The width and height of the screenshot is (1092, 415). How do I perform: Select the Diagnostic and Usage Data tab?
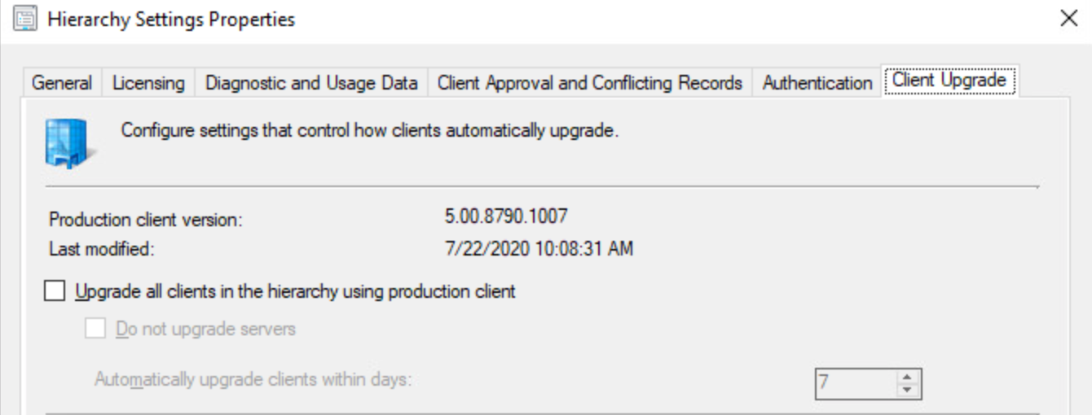[311, 83]
